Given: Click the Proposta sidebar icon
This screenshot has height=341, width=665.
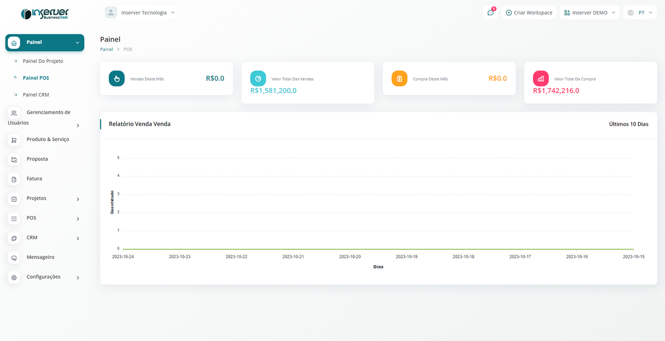Looking at the screenshot, I should (x=14, y=159).
